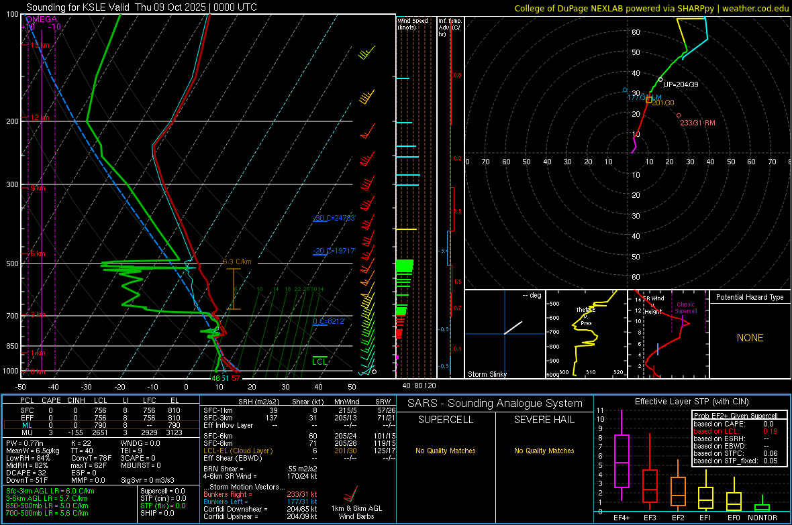Image resolution: width=792 pixels, height=525 pixels.
Task: Click the Classic Supercell label in SR Wind panel
Action: click(685, 308)
